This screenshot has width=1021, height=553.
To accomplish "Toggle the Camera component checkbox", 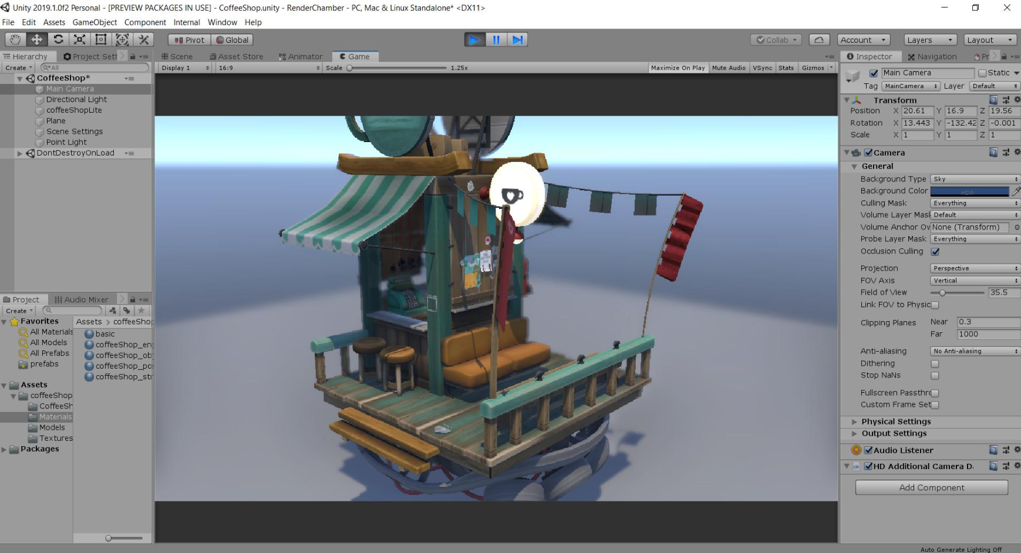I will 868,153.
